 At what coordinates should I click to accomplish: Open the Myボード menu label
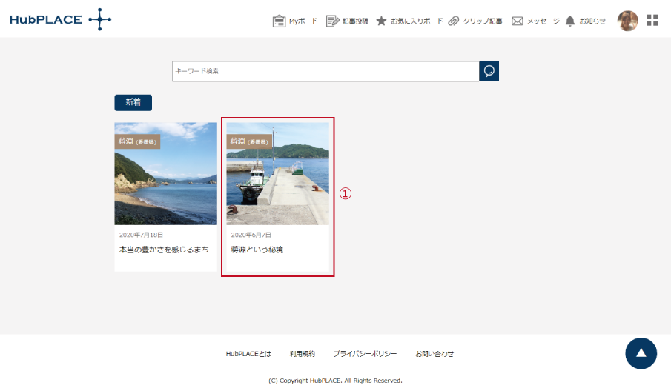[303, 21]
